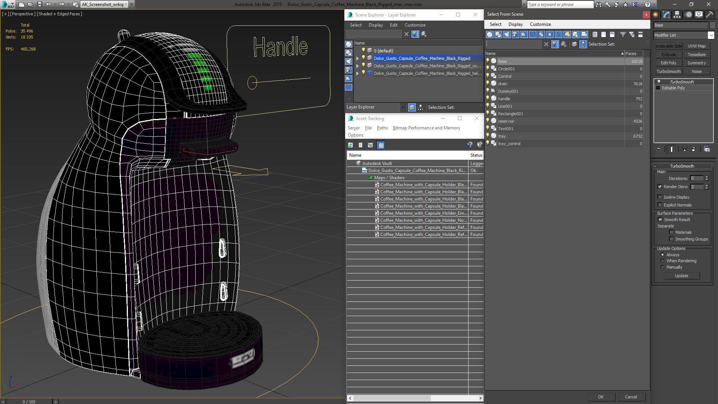Image resolution: width=718 pixels, height=404 pixels.
Task: Select the When Rendering update option
Action: click(662, 261)
